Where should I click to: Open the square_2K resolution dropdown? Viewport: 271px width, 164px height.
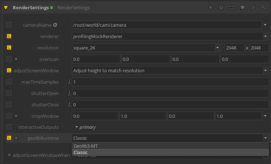click(217, 48)
